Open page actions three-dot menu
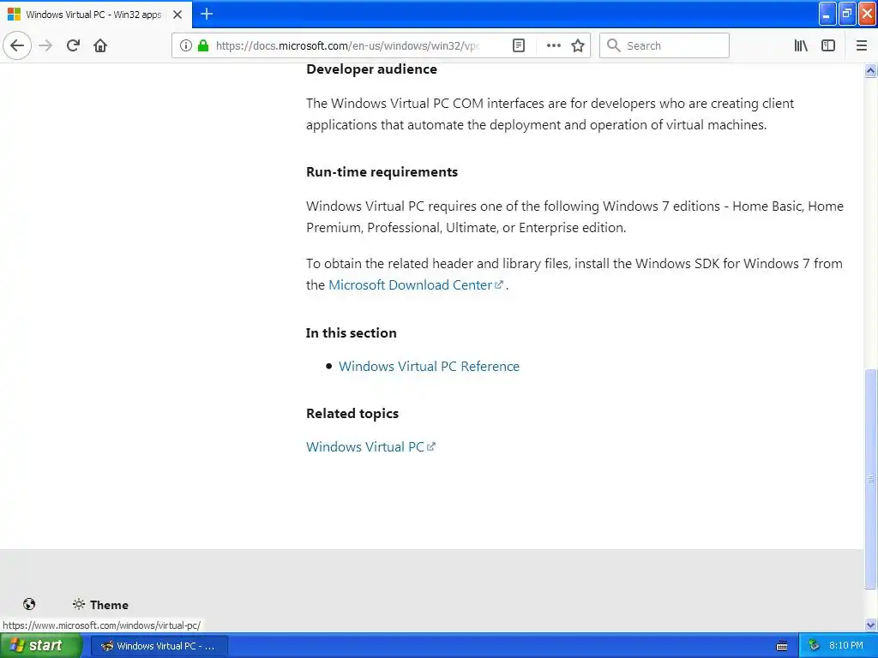878x658 pixels. (553, 45)
